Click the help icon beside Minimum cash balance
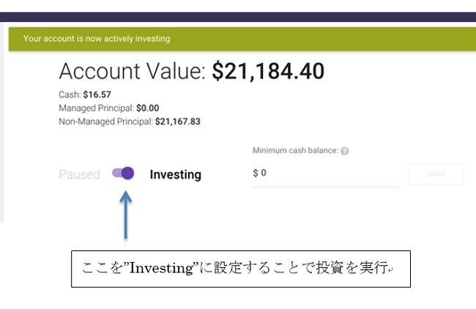Screen dimensions: 476x309 pos(344,151)
